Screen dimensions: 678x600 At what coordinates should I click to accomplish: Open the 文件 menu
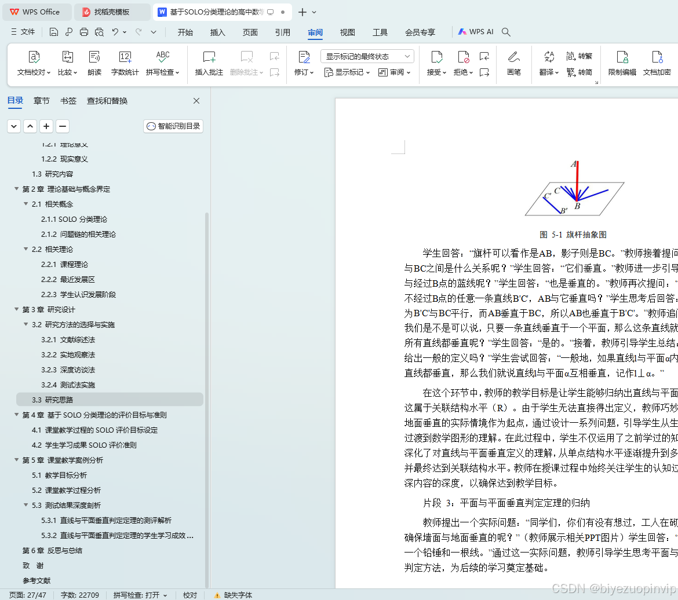[x=23, y=32]
